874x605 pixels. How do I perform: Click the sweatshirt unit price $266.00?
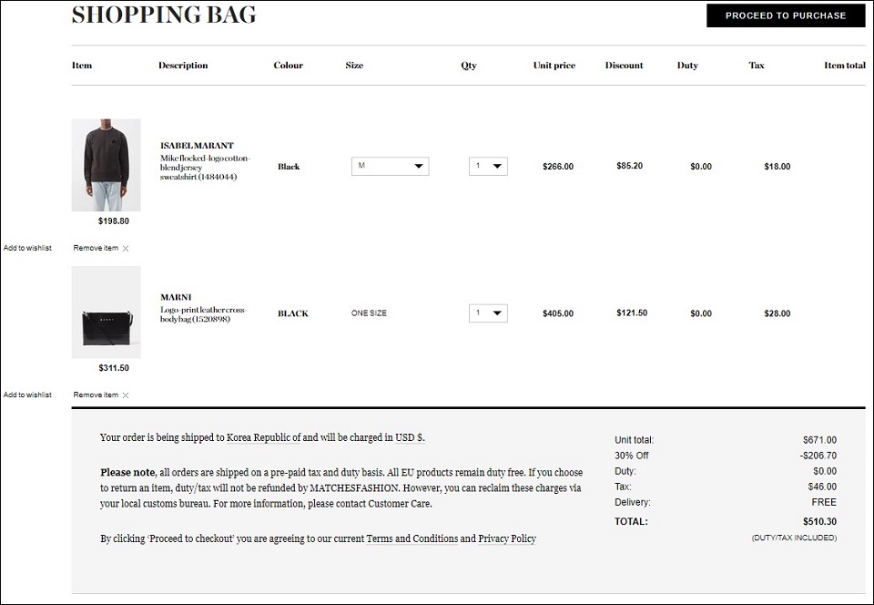[x=558, y=166]
